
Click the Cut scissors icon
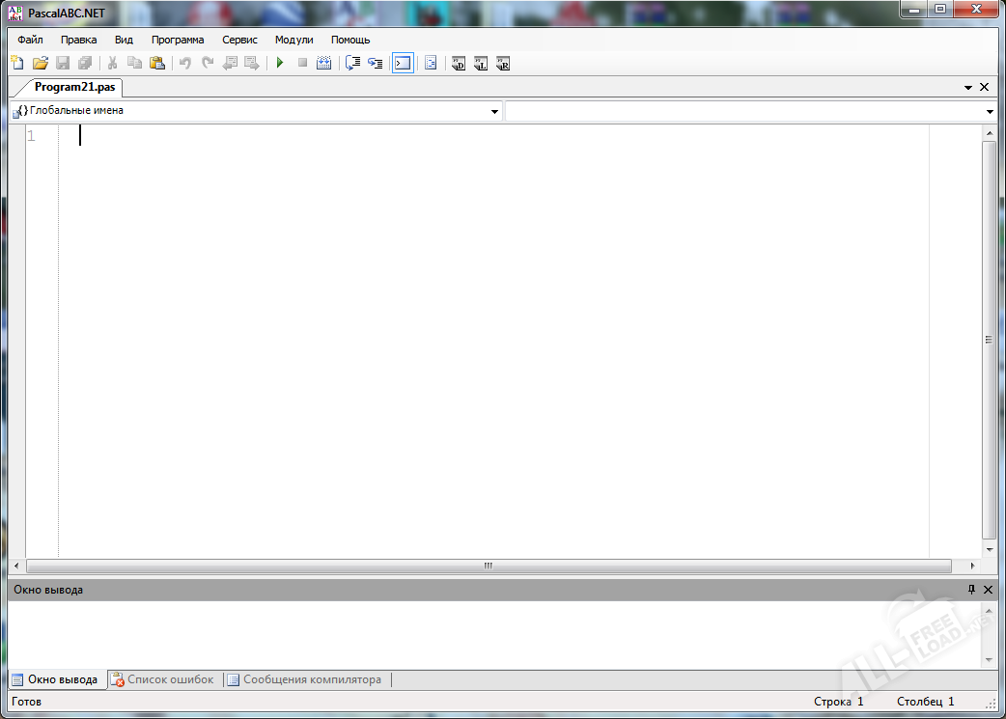(x=112, y=63)
